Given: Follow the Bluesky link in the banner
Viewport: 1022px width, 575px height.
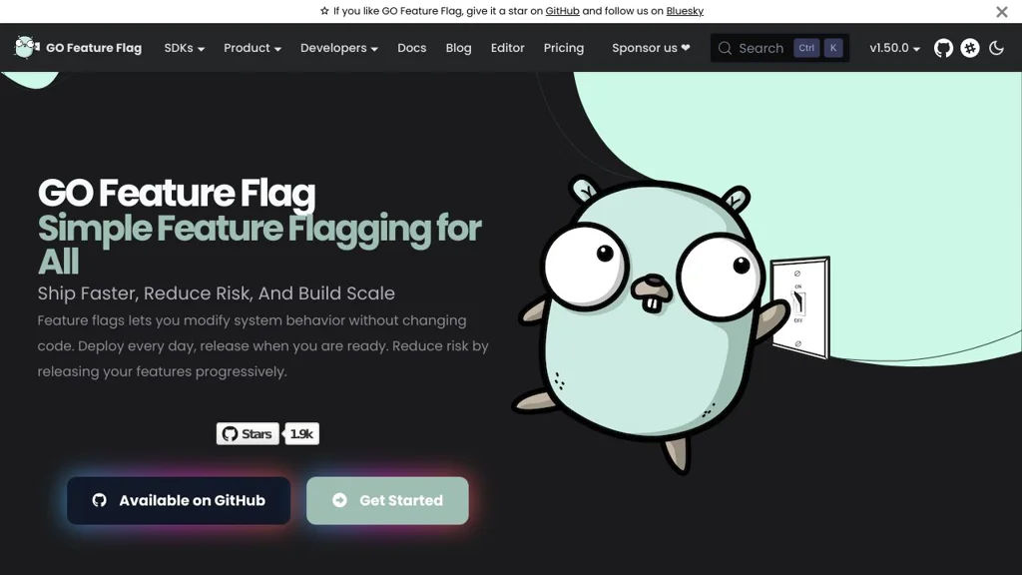Looking at the screenshot, I should 685,11.
